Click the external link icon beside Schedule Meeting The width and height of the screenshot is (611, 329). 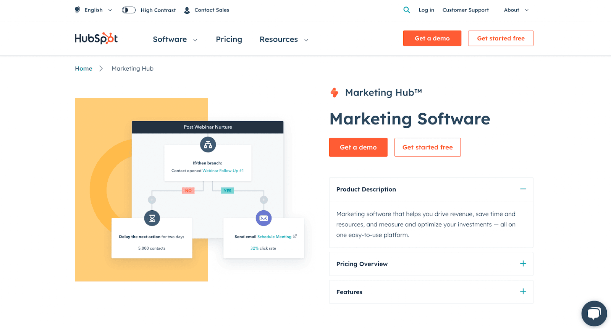pos(295,236)
